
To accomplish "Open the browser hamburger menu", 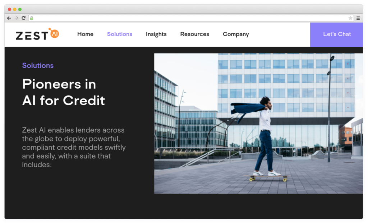I will tap(358, 18).
